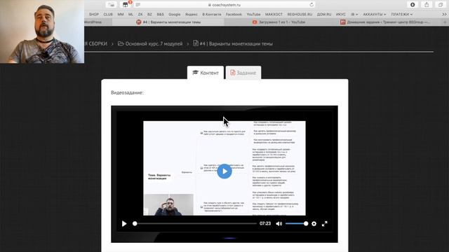
Task: Enter fullscreen with the expand icon
Action: (324, 224)
